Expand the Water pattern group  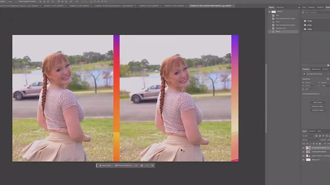pos(302,29)
